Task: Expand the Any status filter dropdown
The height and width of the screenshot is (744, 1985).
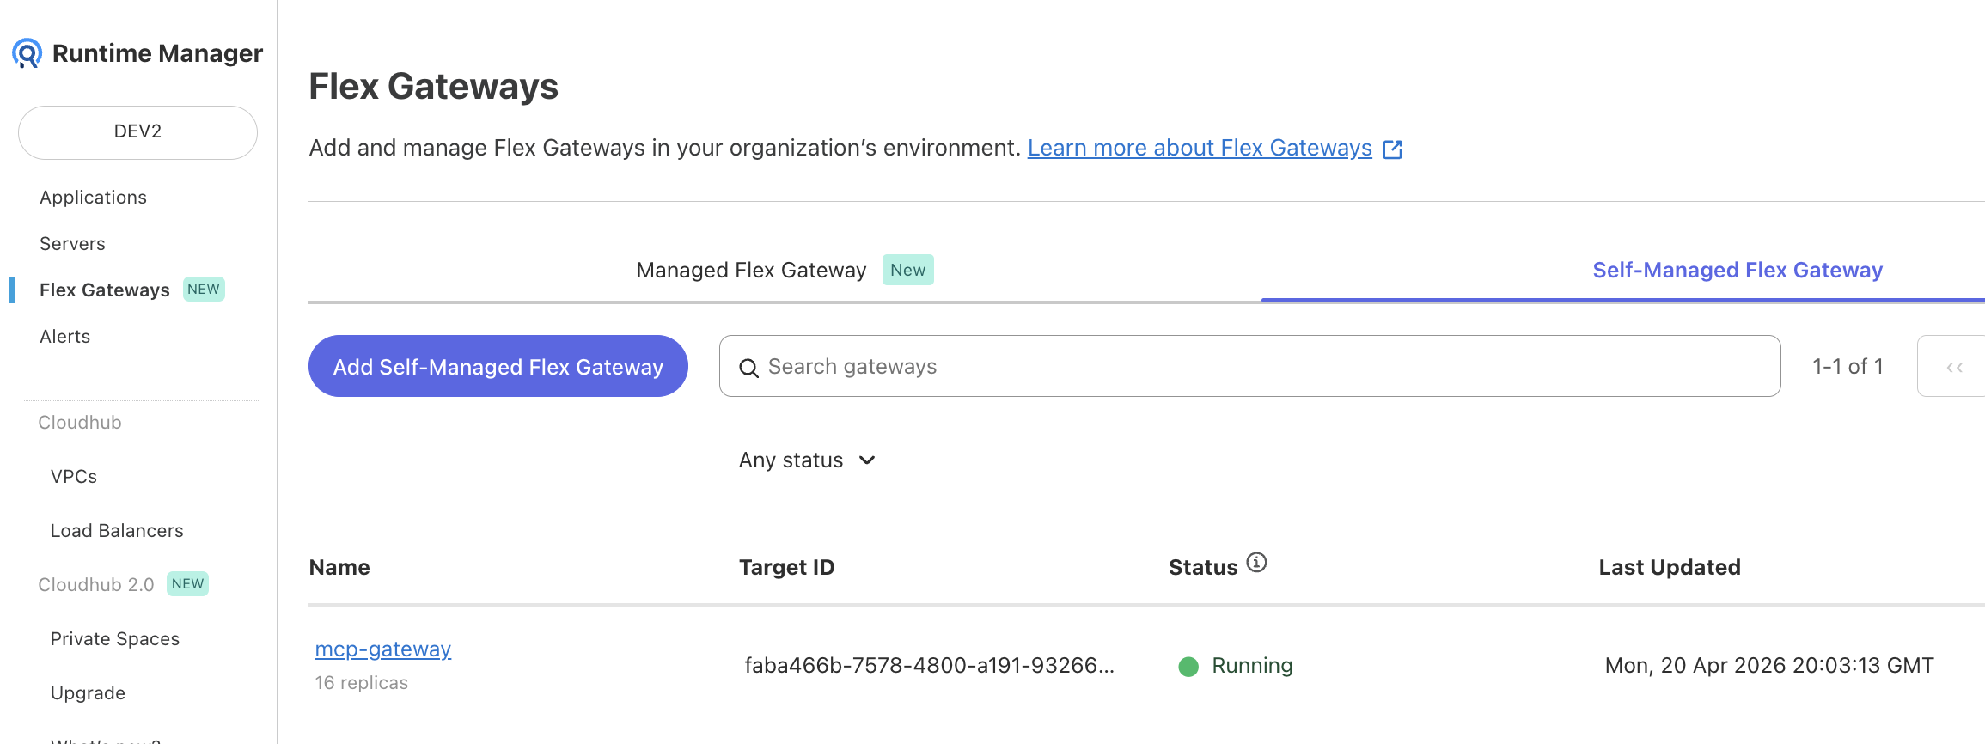Action: 807,460
